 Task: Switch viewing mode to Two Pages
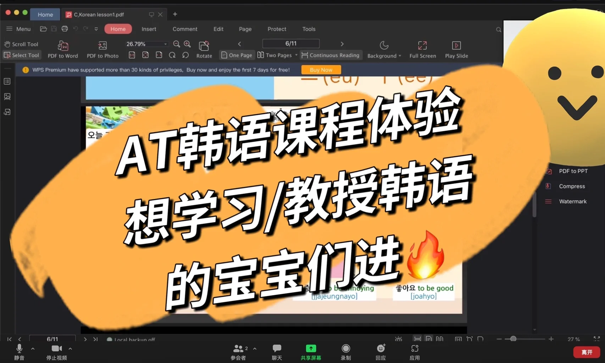pyautogui.click(x=277, y=55)
